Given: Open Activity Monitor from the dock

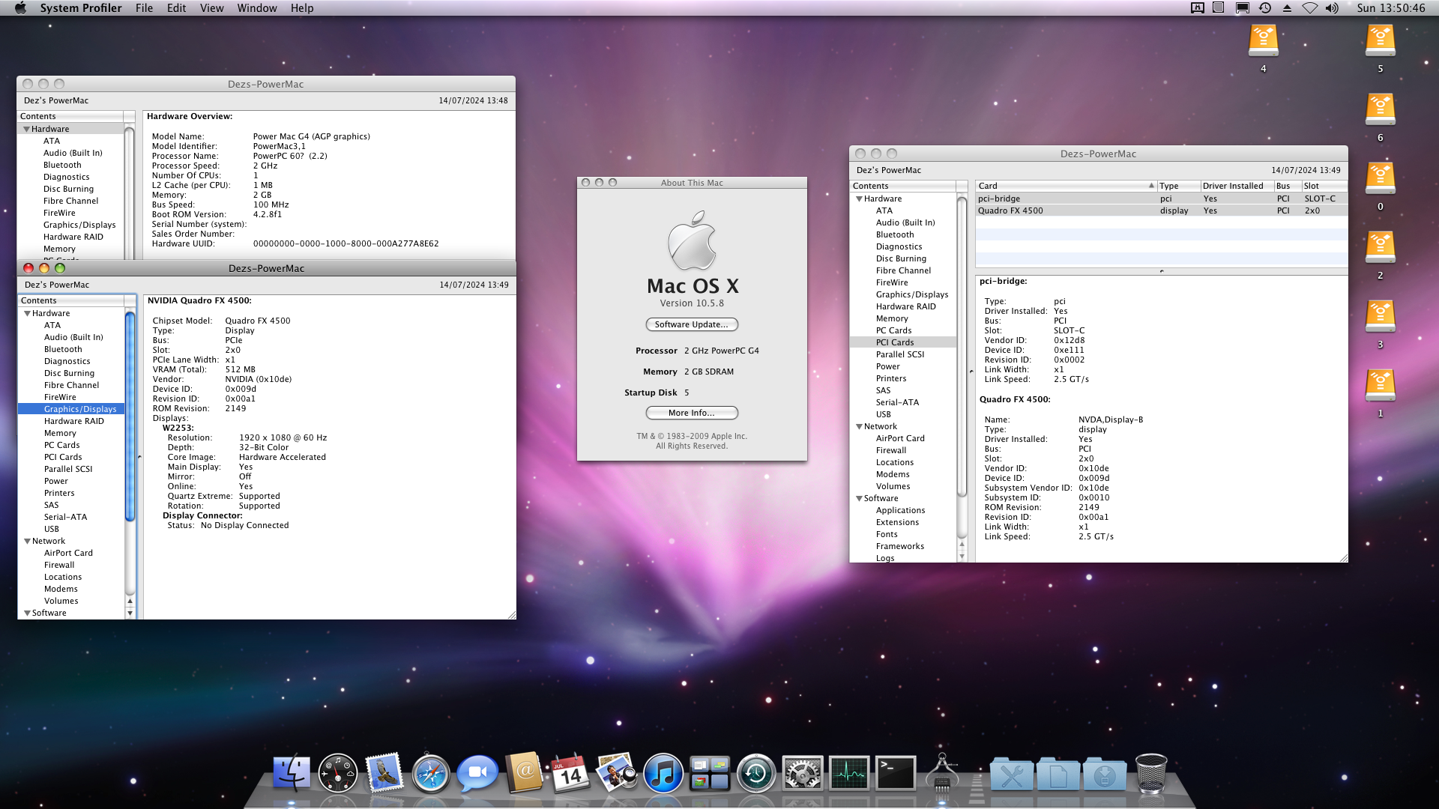Looking at the screenshot, I should coord(849,774).
